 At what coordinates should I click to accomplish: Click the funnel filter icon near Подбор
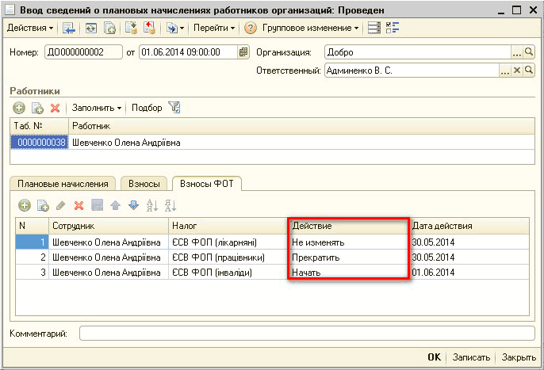(x=174, y=108)
